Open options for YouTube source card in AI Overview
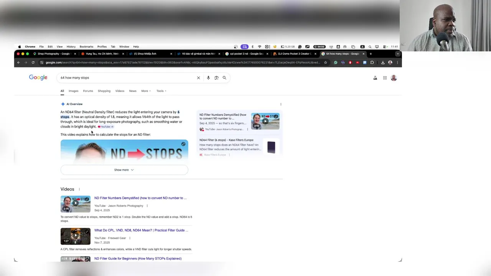This screenshot has width=491, height=276. (x=247, y=129)
